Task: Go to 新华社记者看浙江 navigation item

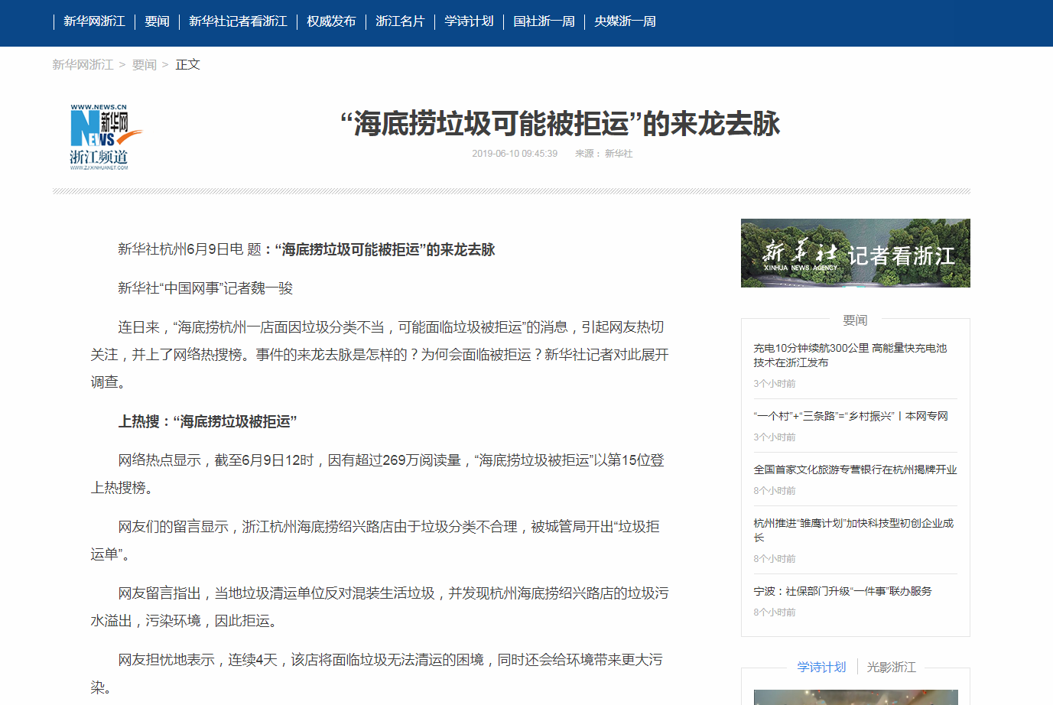Action: pos(238,21)
